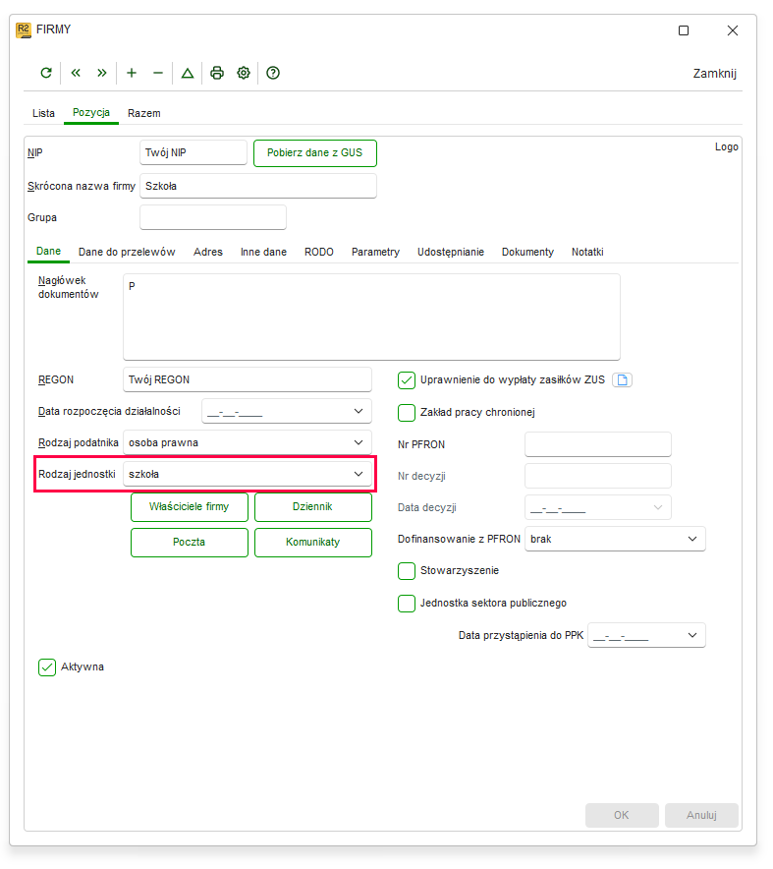This screenshot has width=773, height=869.
Task: Open the Lista tab
Action: click(44, 113)
